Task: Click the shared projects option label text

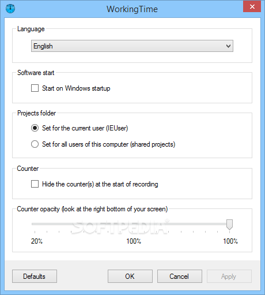Action: pos(108,144)
